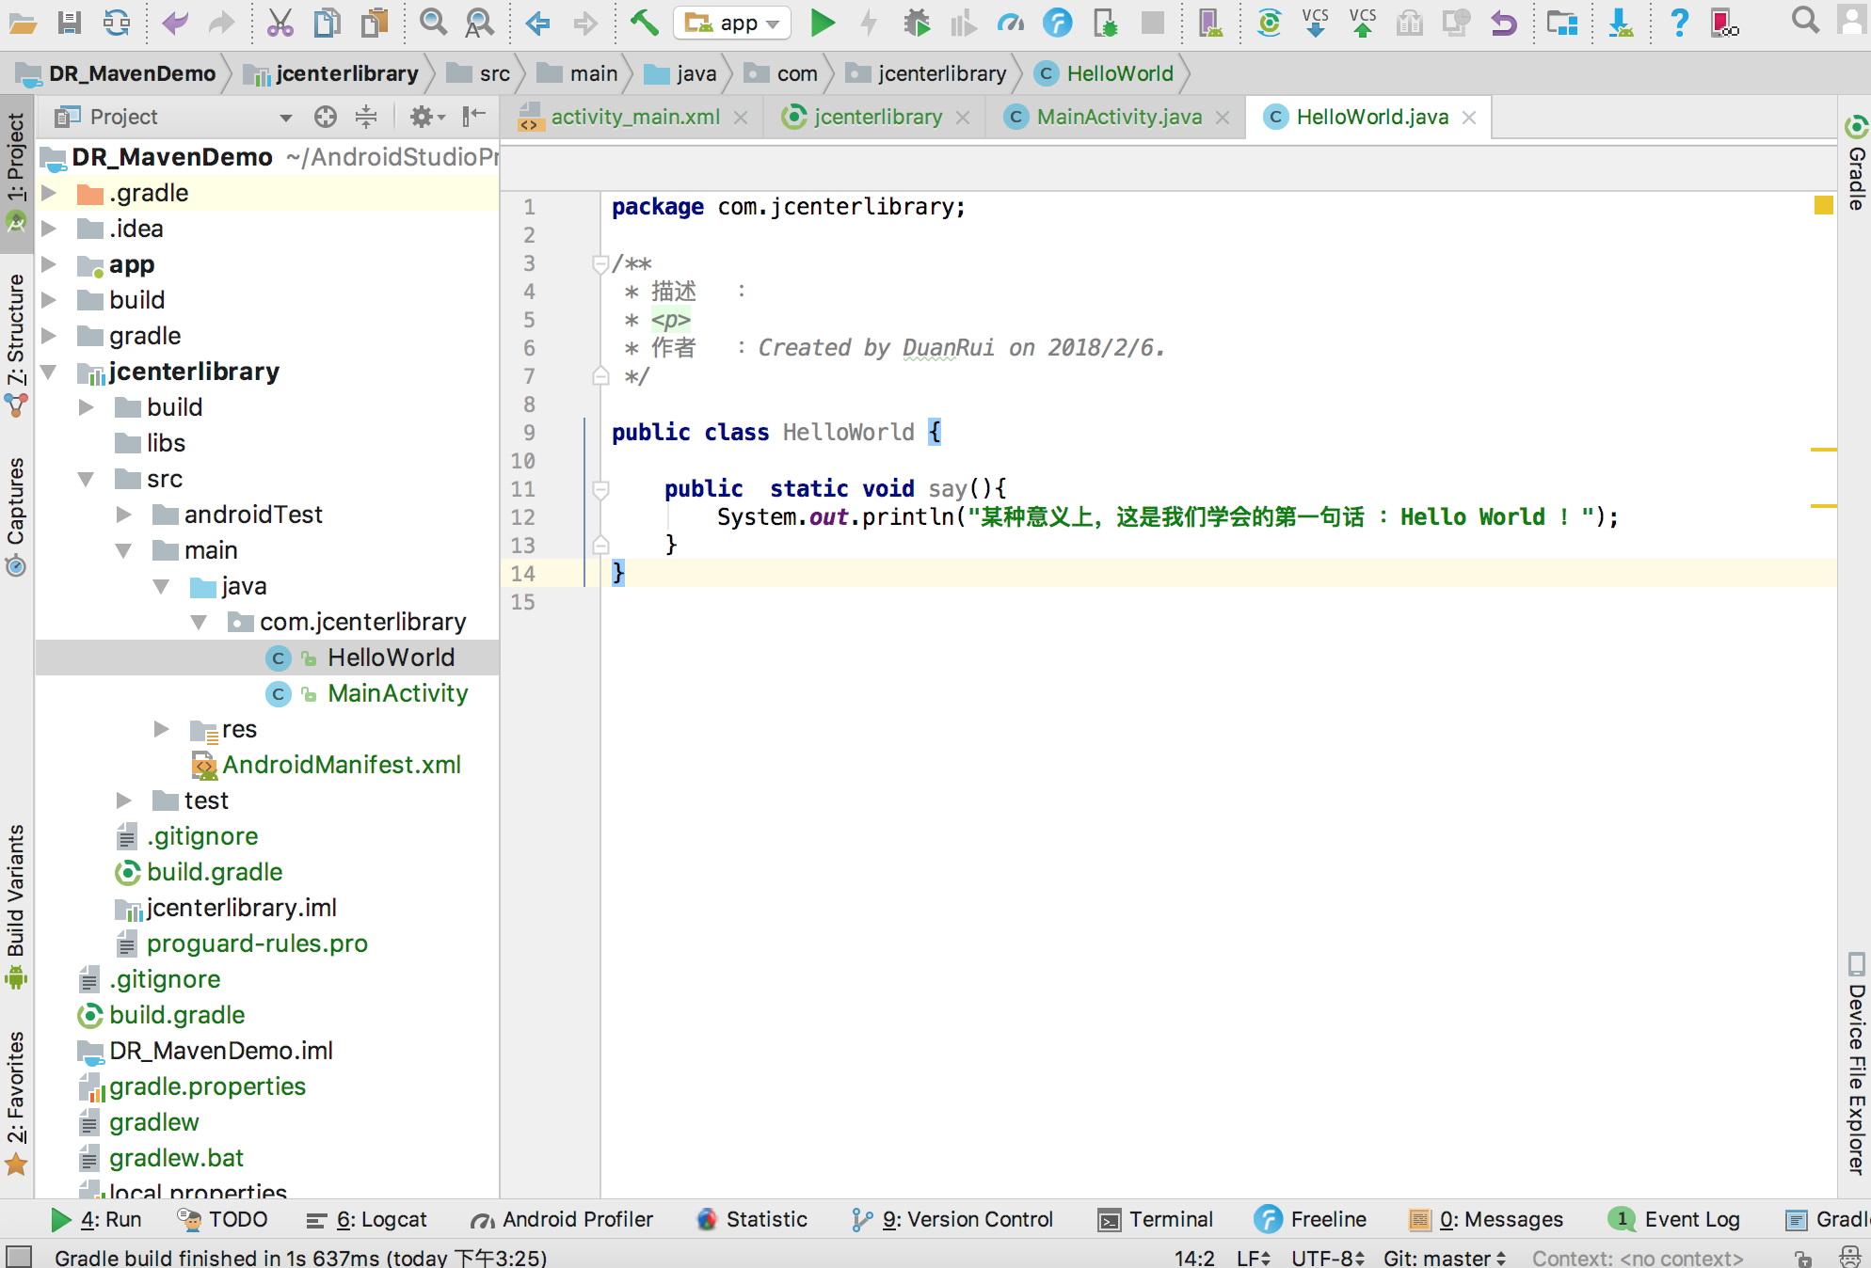
Task: Click the Debug app bug icon
Action: coord(916,23)
